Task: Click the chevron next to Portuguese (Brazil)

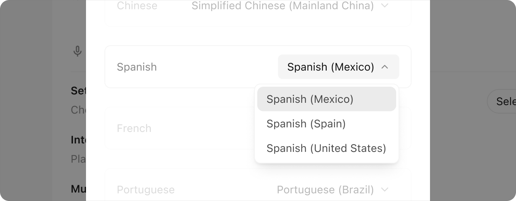Action: click(x=385, y=189)
